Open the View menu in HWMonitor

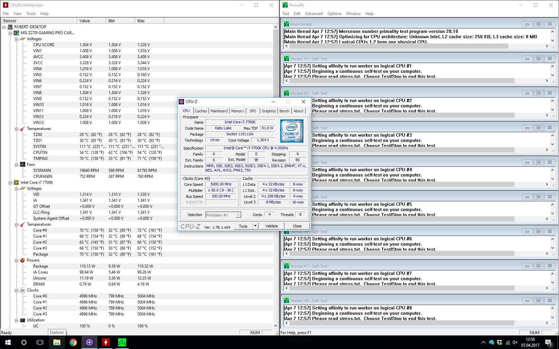click(17, 14)
